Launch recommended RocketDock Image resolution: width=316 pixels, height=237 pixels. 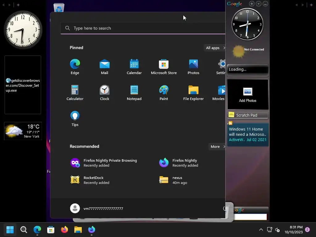pos(90,180)
